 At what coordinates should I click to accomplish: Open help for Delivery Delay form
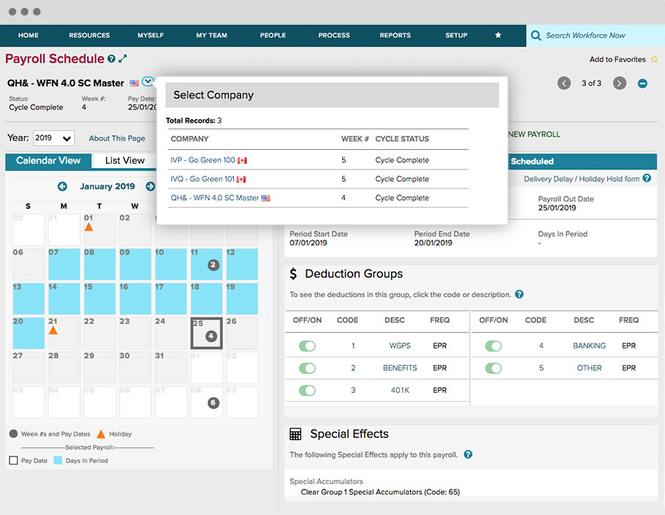(x=647, y=178)
